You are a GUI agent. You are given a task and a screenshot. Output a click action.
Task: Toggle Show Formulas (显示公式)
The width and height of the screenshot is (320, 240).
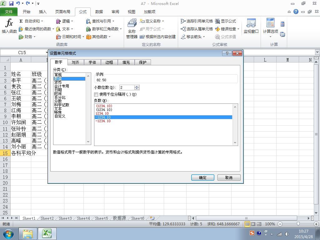pos(226,21)
